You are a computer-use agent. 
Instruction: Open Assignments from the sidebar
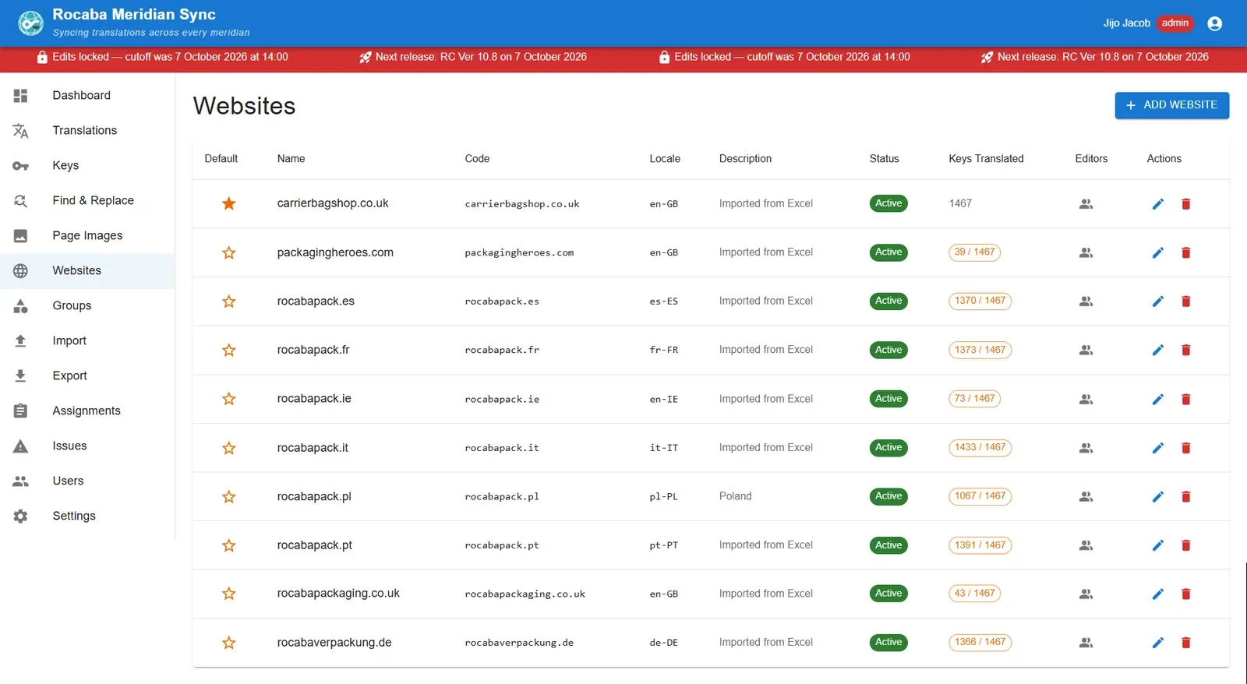[x=87, y=411]
